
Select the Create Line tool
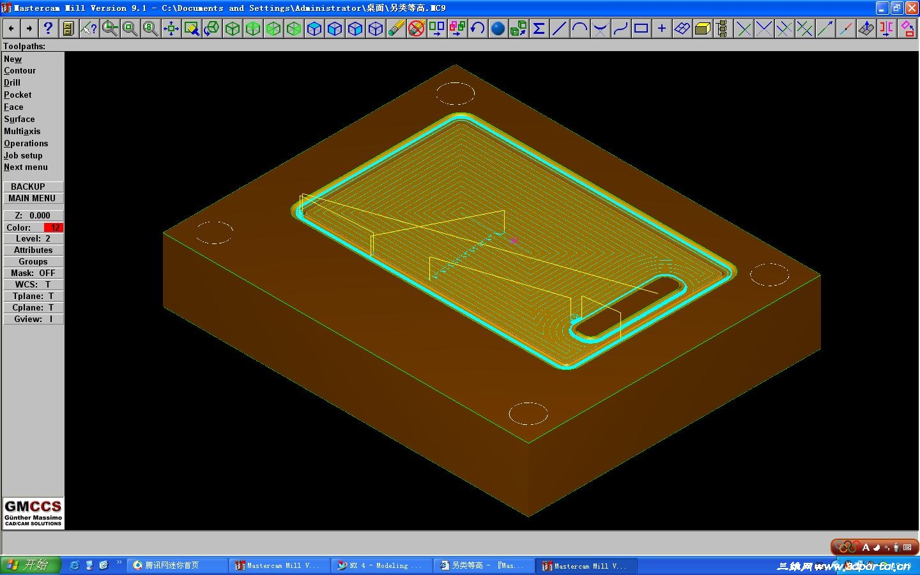pyautogui.click(x=559, y=28)
